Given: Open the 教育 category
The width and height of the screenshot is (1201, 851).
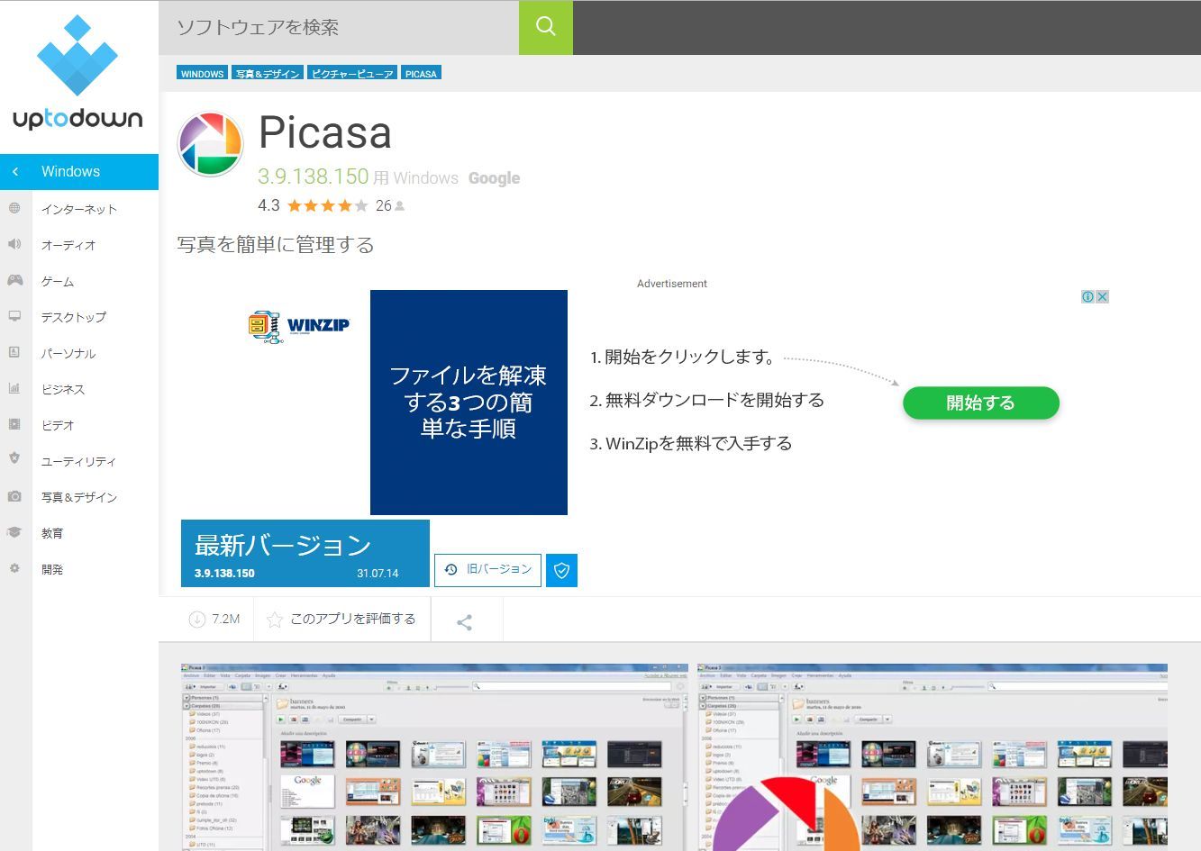Looking at the screenshot, I should [x=52, y=533].
